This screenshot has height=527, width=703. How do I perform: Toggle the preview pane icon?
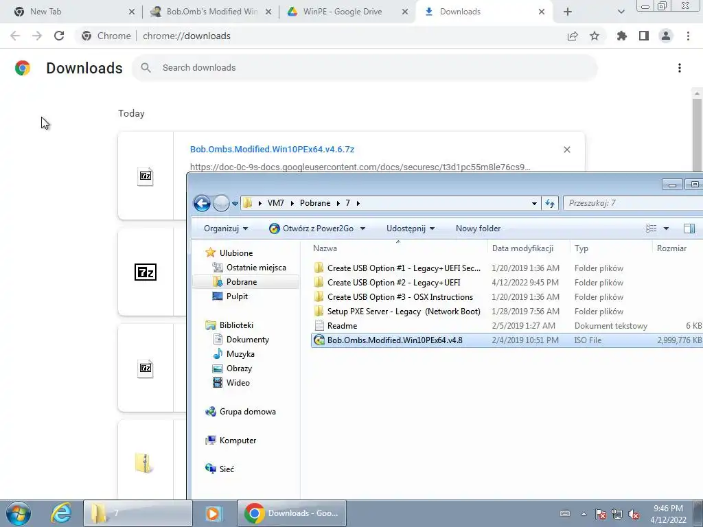689,229
